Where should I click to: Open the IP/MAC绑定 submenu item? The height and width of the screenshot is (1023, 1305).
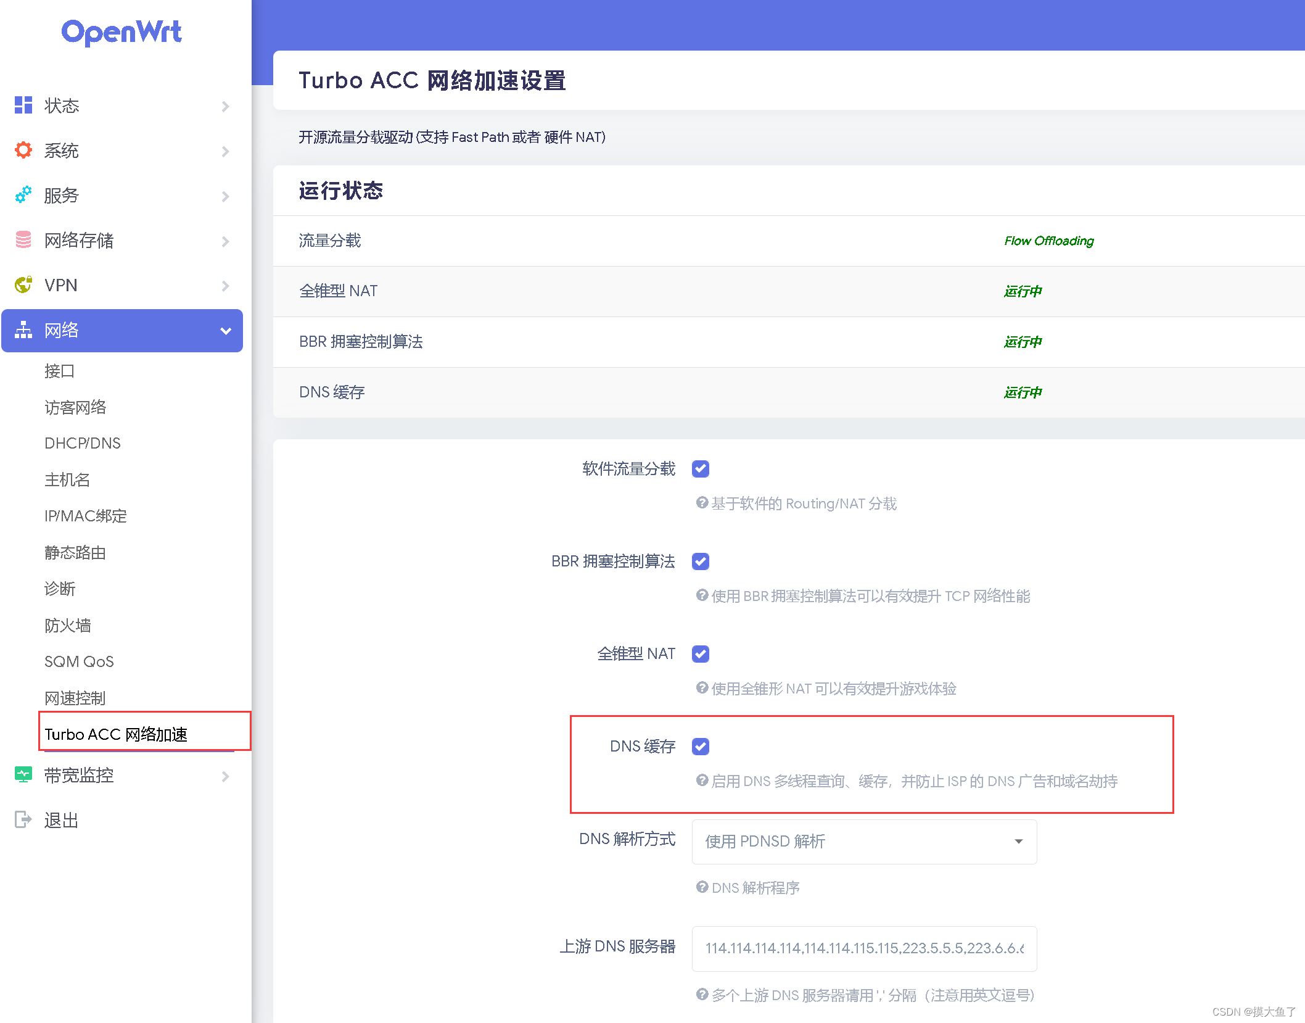(x=86, y=516)
